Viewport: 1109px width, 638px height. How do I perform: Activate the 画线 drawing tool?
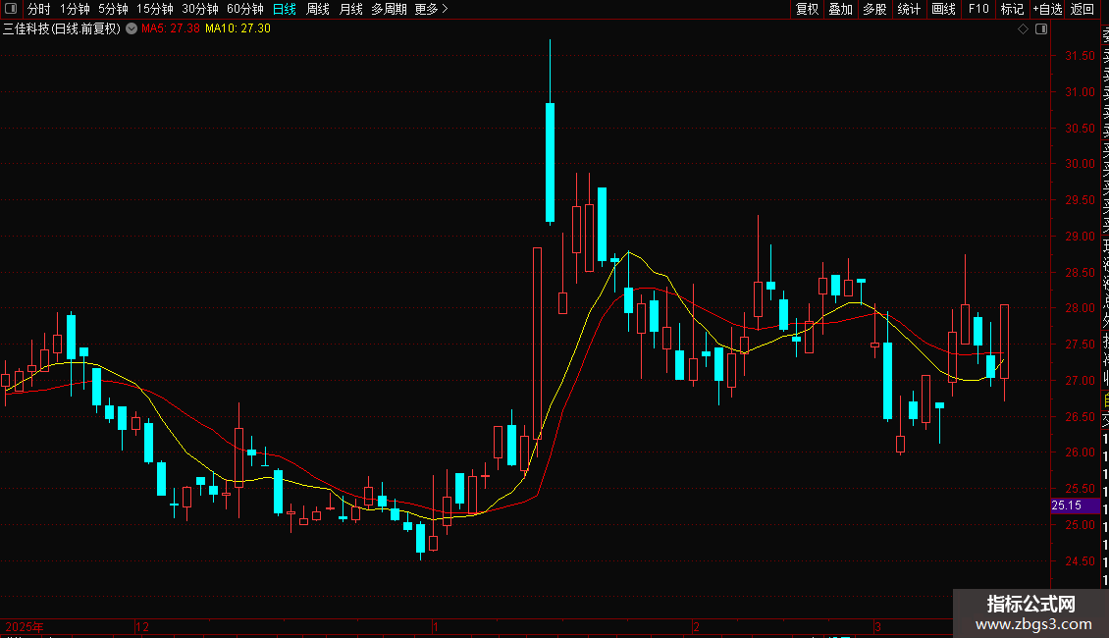click(x=943, y=9)
